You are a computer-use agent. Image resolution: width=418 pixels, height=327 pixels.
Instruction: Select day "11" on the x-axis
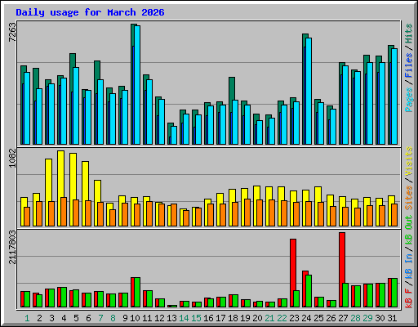[x=147, y=318]
